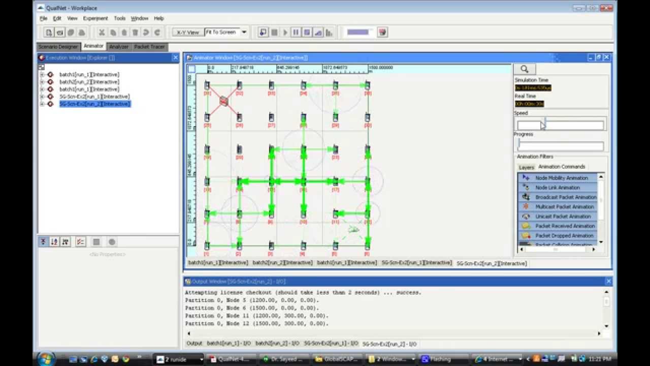
Task: Click the Progress slider track
Action: click(x=560, y=146)
